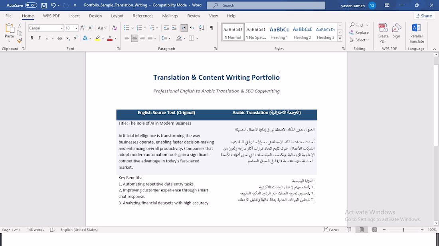
Task: Toggle bold formatting
Action: (x=32, y=38)
